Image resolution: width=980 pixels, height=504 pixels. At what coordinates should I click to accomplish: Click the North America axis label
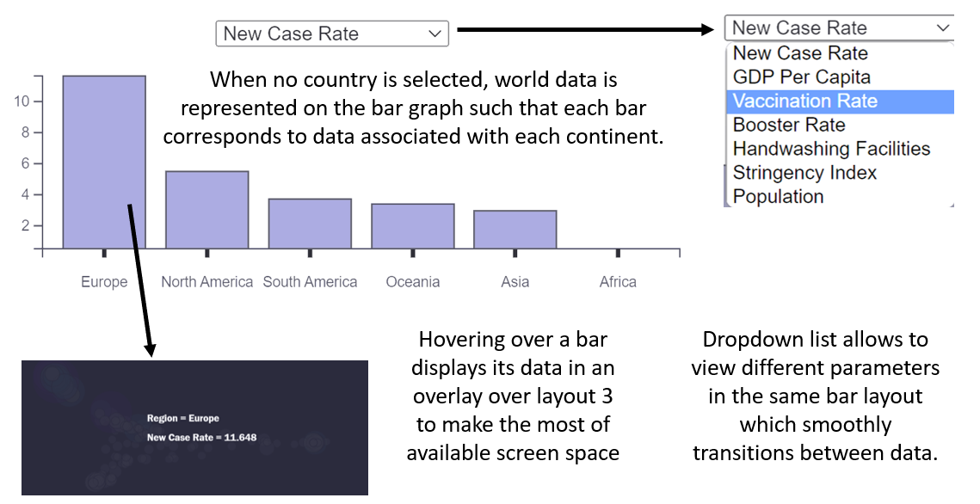[206, 281]
